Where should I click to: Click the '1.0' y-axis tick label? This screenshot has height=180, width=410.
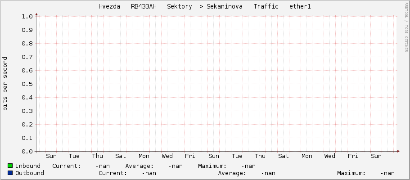pos(27,17)
